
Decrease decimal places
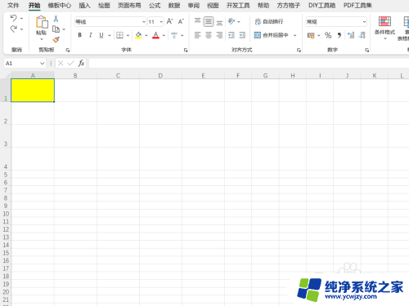coord(362,35)
